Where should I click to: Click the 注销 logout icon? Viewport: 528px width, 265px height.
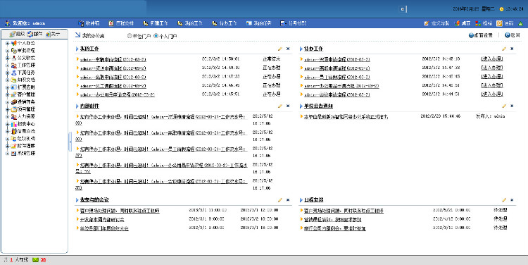coord(499,23)
